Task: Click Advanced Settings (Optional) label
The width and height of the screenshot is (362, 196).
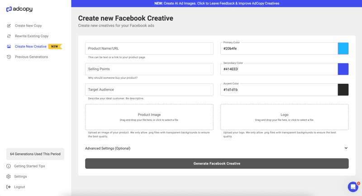Action: tap(108, 148)
